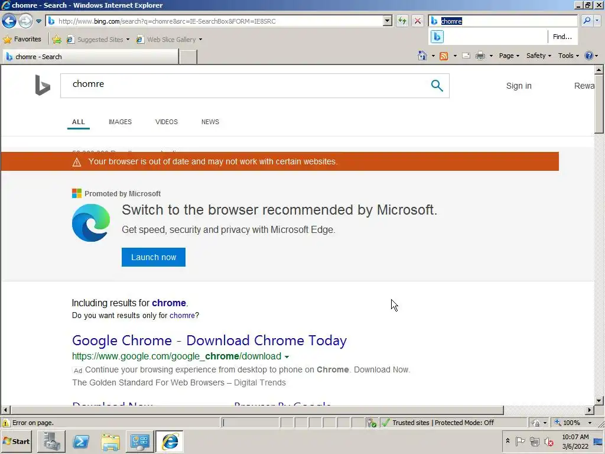
Task: Open PowerShell from the taskbar
Action: (x=81, y=441)
